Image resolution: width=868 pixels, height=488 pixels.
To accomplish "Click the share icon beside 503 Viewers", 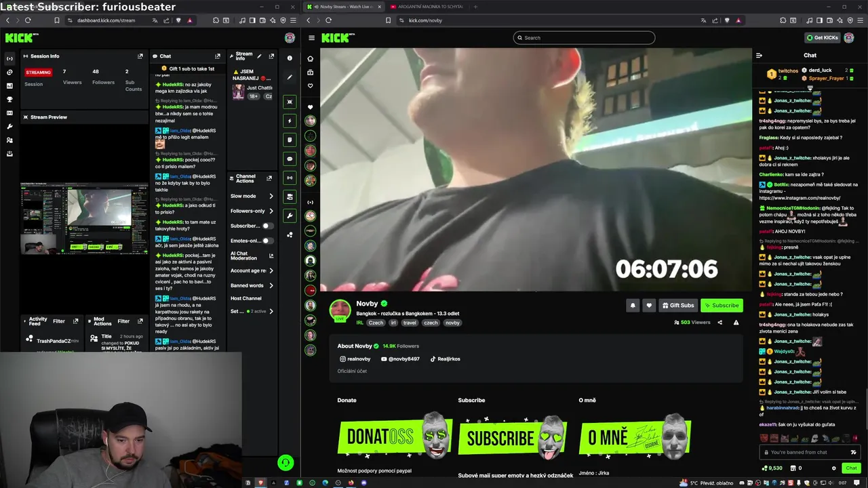I will click(x=720, y=323).
